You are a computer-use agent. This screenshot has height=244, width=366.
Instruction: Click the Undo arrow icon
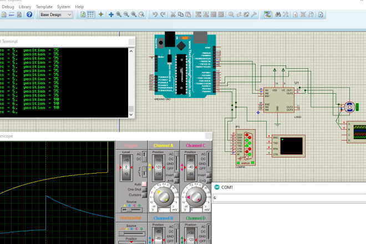155,14
